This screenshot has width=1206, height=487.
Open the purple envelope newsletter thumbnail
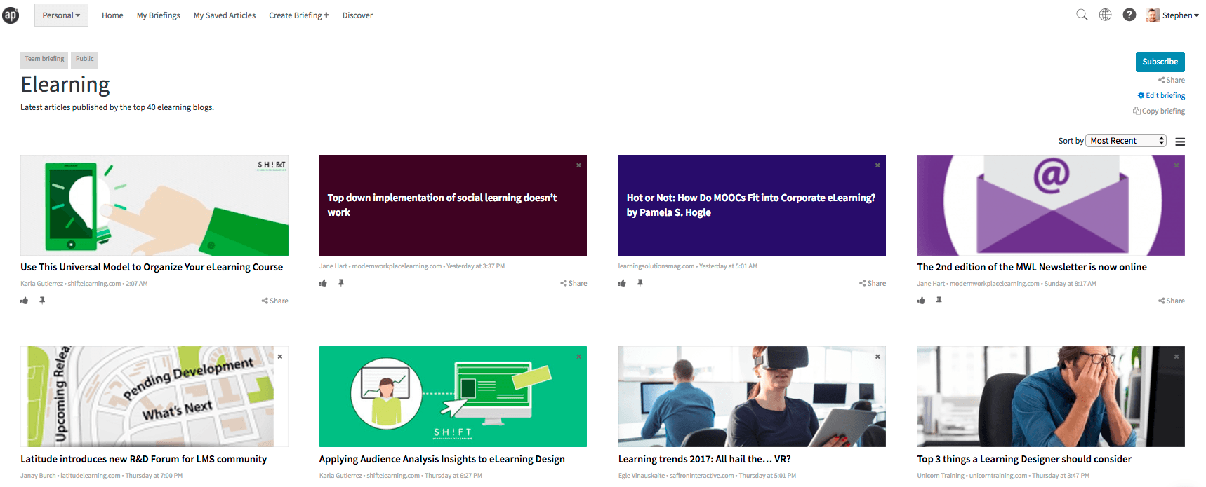pyautogui.click(x=1051, y=205)
